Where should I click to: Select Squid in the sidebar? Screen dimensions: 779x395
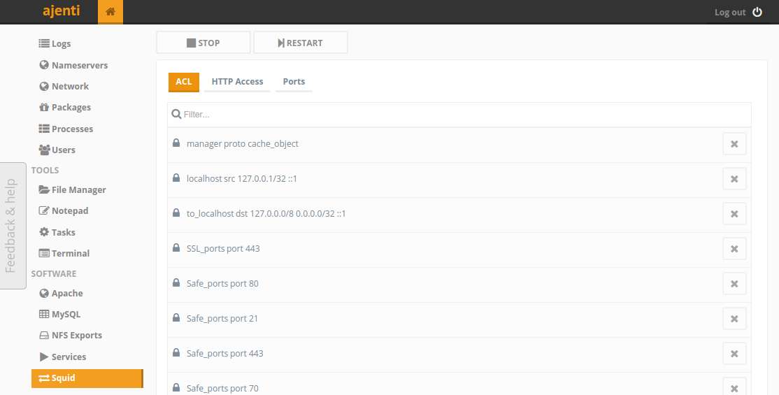pyautogui.click(x=87, y=378)
